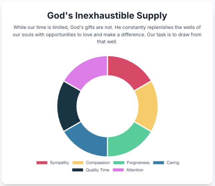Toggle the Forgiveness legend label
The height and width of the screenshot is (186, 215).
click(138, 163)
